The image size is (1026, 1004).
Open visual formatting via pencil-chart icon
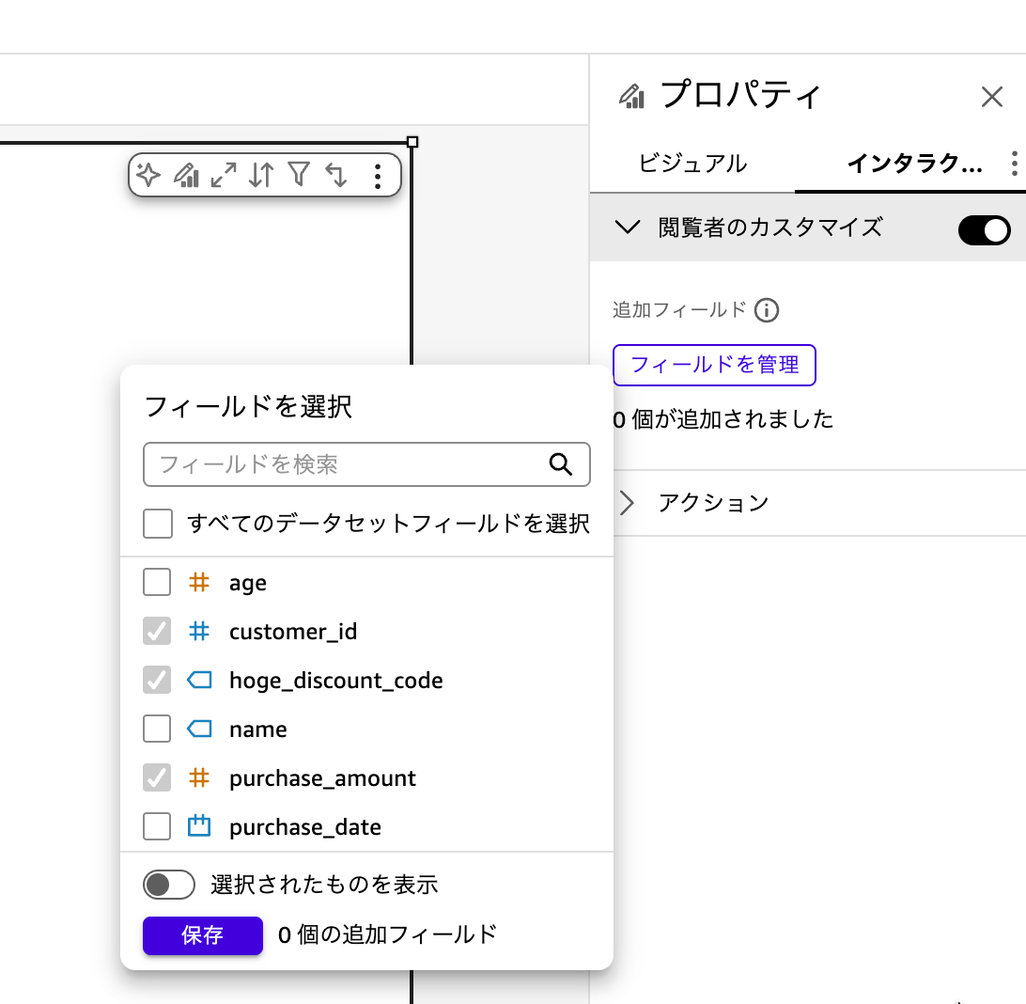point(188,175)
